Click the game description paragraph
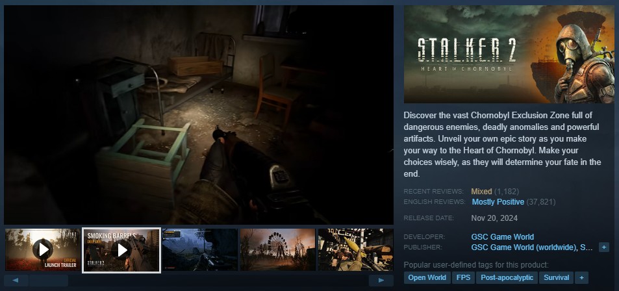 coord(502,144)
